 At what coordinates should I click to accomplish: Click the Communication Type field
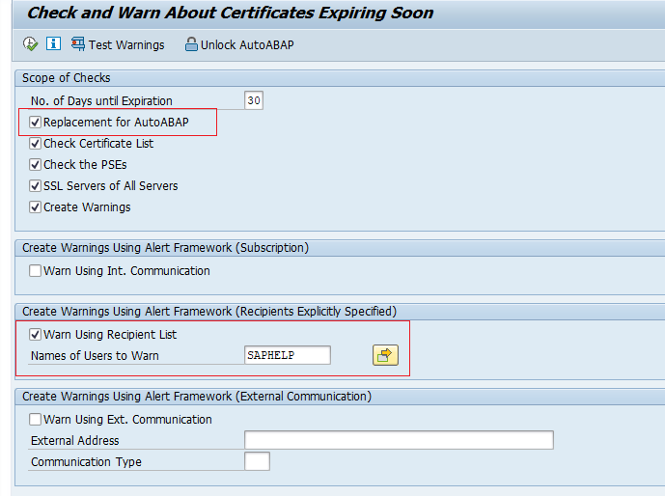click(x=257, y=462)
